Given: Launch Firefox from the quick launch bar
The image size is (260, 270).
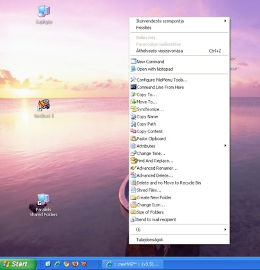Looking at the screenshot, I should pos(75,264).
